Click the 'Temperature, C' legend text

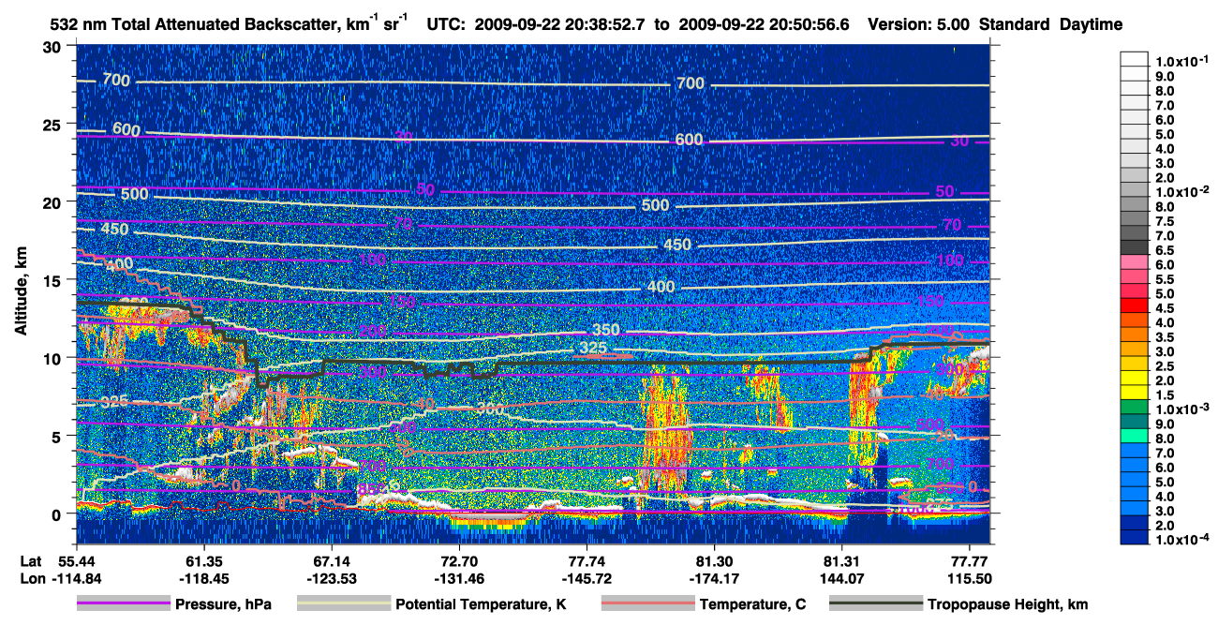click(x=752, y=604)
